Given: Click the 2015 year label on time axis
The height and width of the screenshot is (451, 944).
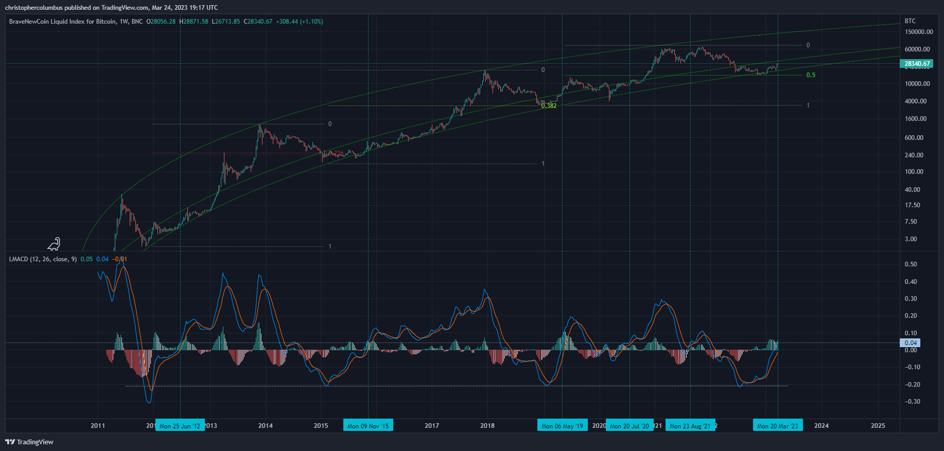Looking at the screenshot, I should pyautogui.click(x=321, y=426).
